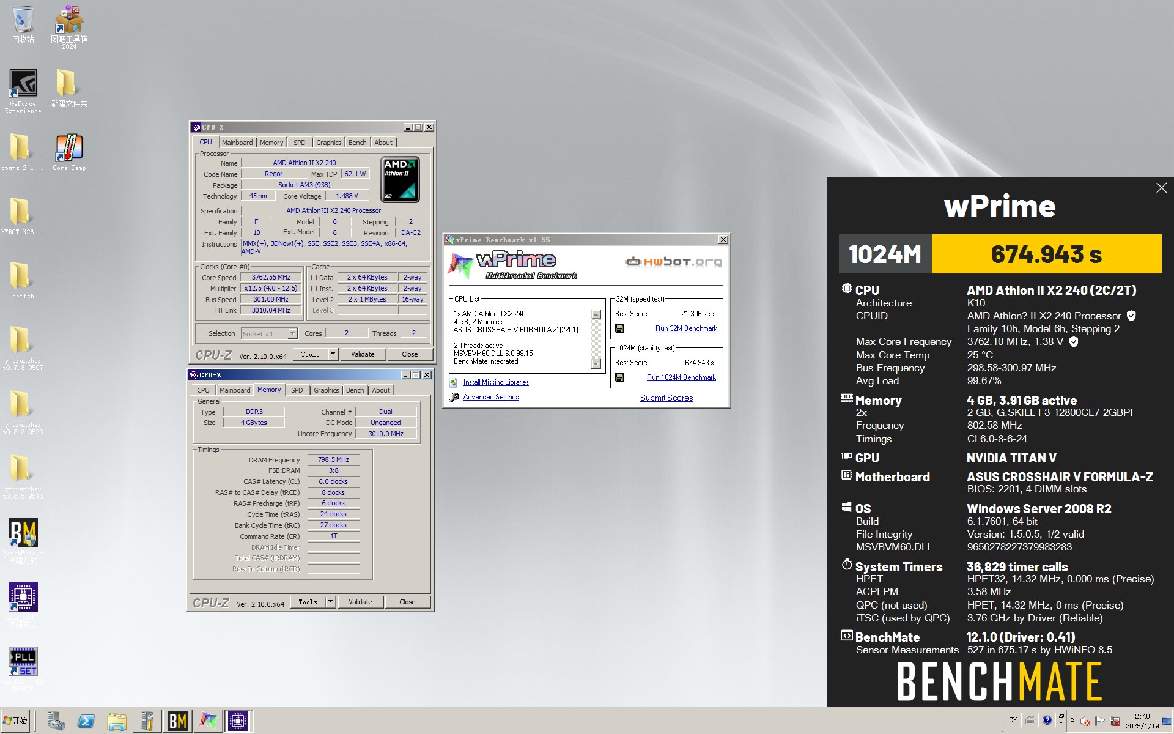Open Windows Explorer from the taskbar
This screenshot has height=734, width=1174.
117,721
